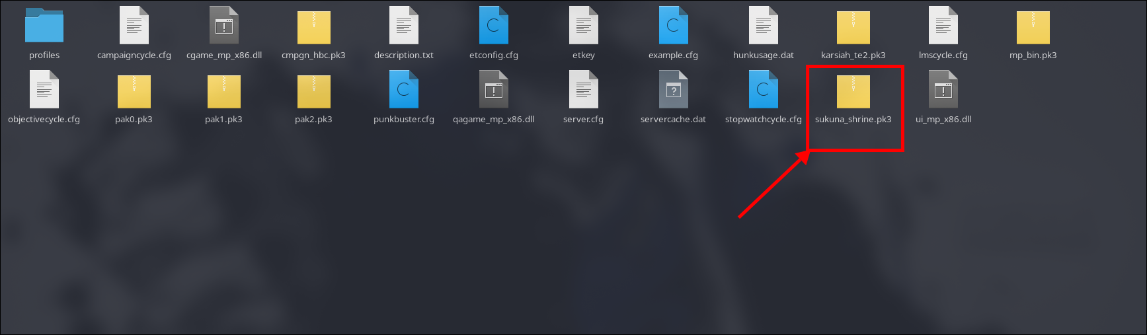Select the server.cfg file icon

[584, 90]
